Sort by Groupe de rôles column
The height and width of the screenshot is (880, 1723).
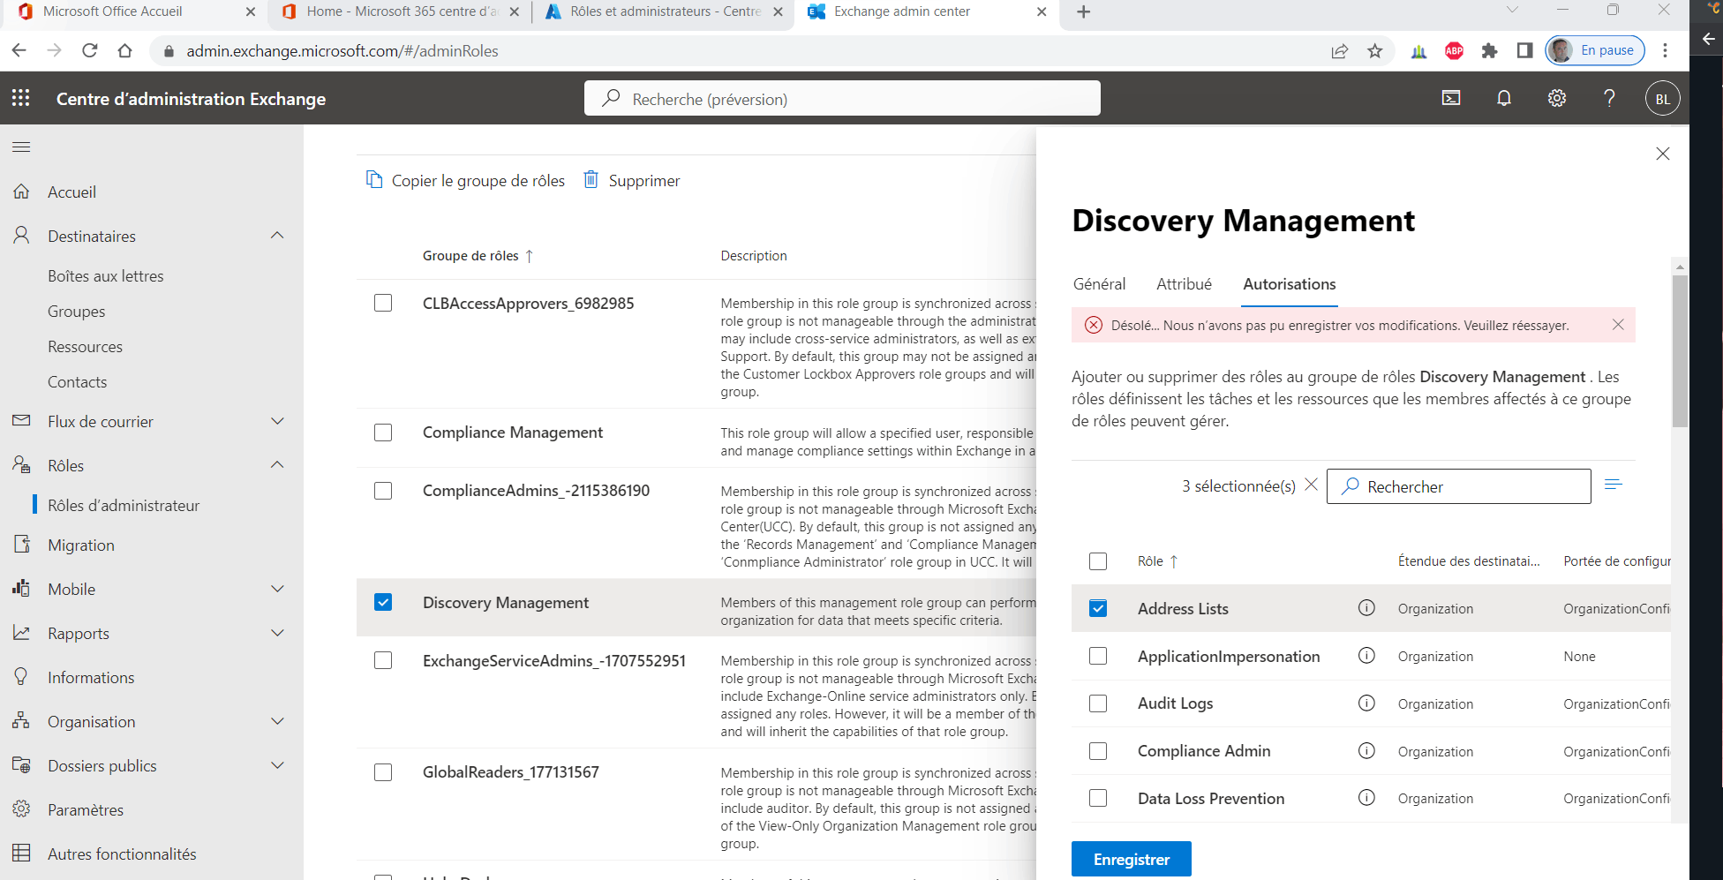pos(478,256)
